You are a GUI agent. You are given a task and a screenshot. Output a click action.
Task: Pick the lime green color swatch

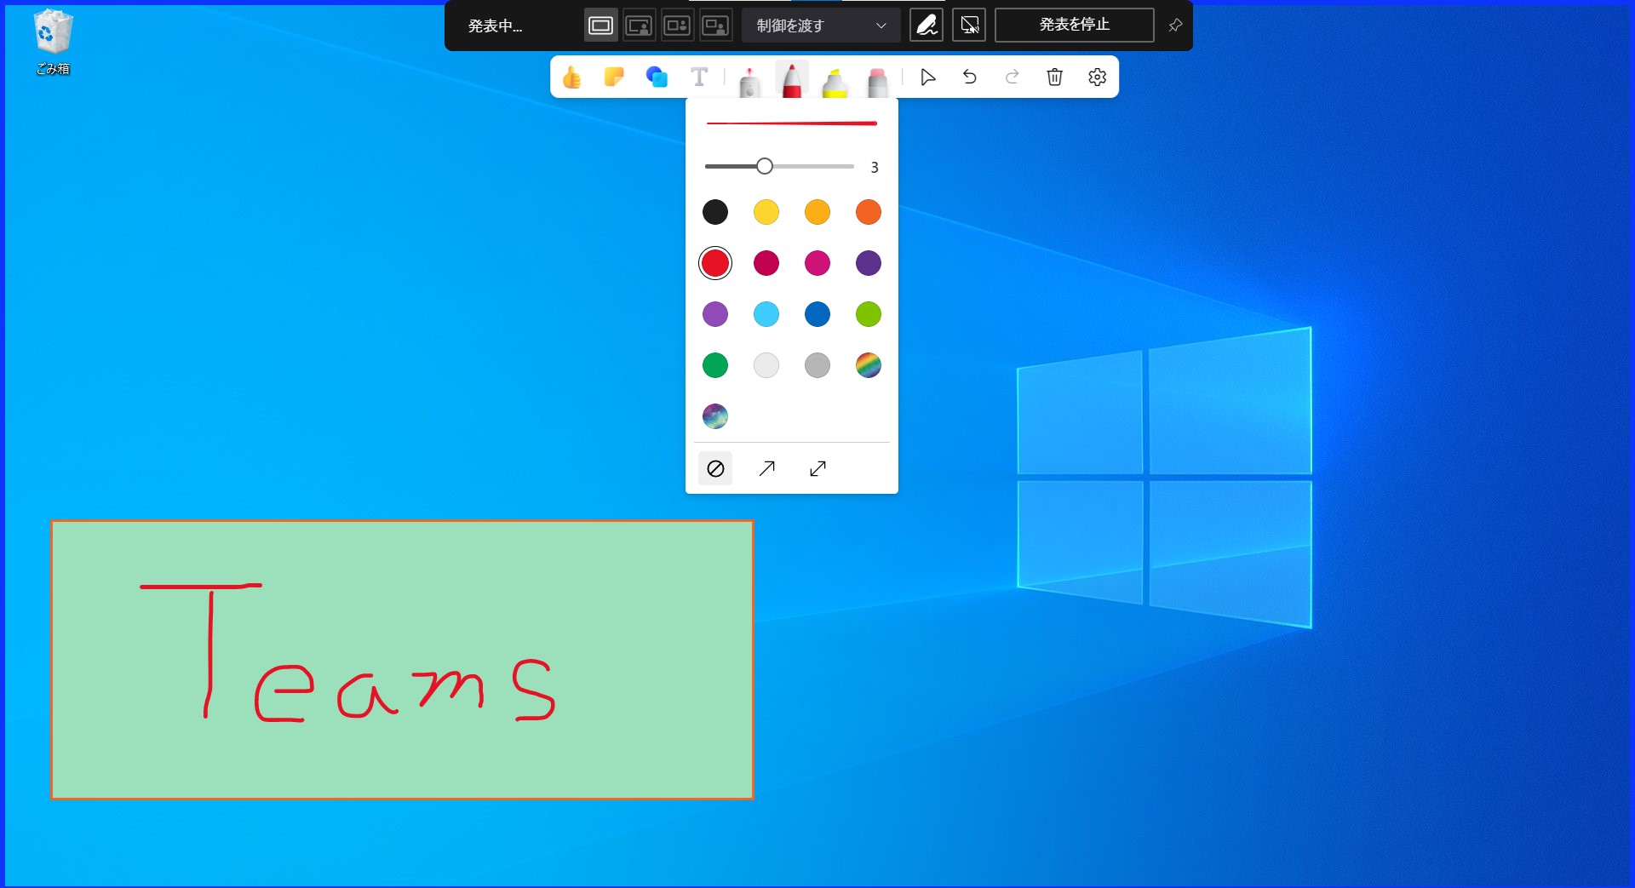click(x=869, y=314)
